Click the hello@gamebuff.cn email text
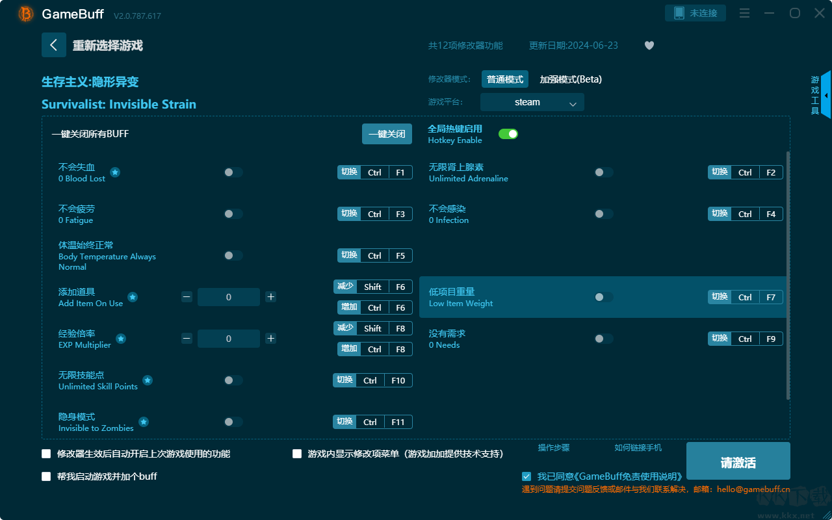This screenshot has height=520, width=832. click(x=753, y=489)
